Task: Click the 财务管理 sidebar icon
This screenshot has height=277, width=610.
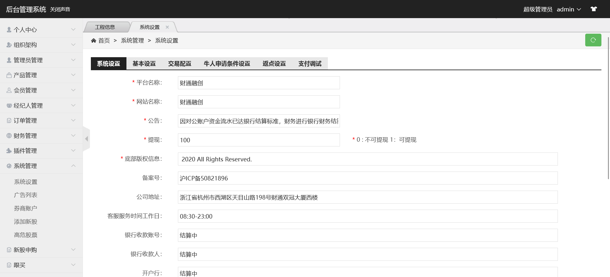Action: [9, 136]
